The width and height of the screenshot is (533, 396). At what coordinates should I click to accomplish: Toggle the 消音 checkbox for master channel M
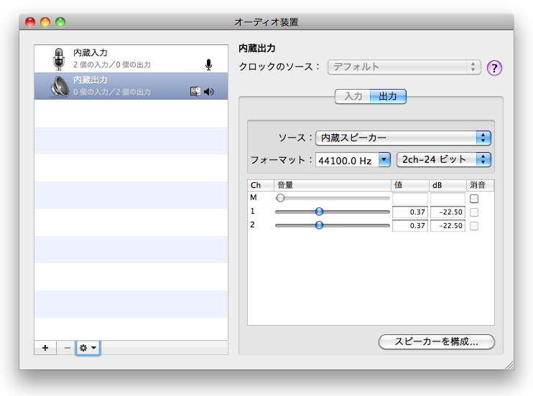[x=474, y=198]
